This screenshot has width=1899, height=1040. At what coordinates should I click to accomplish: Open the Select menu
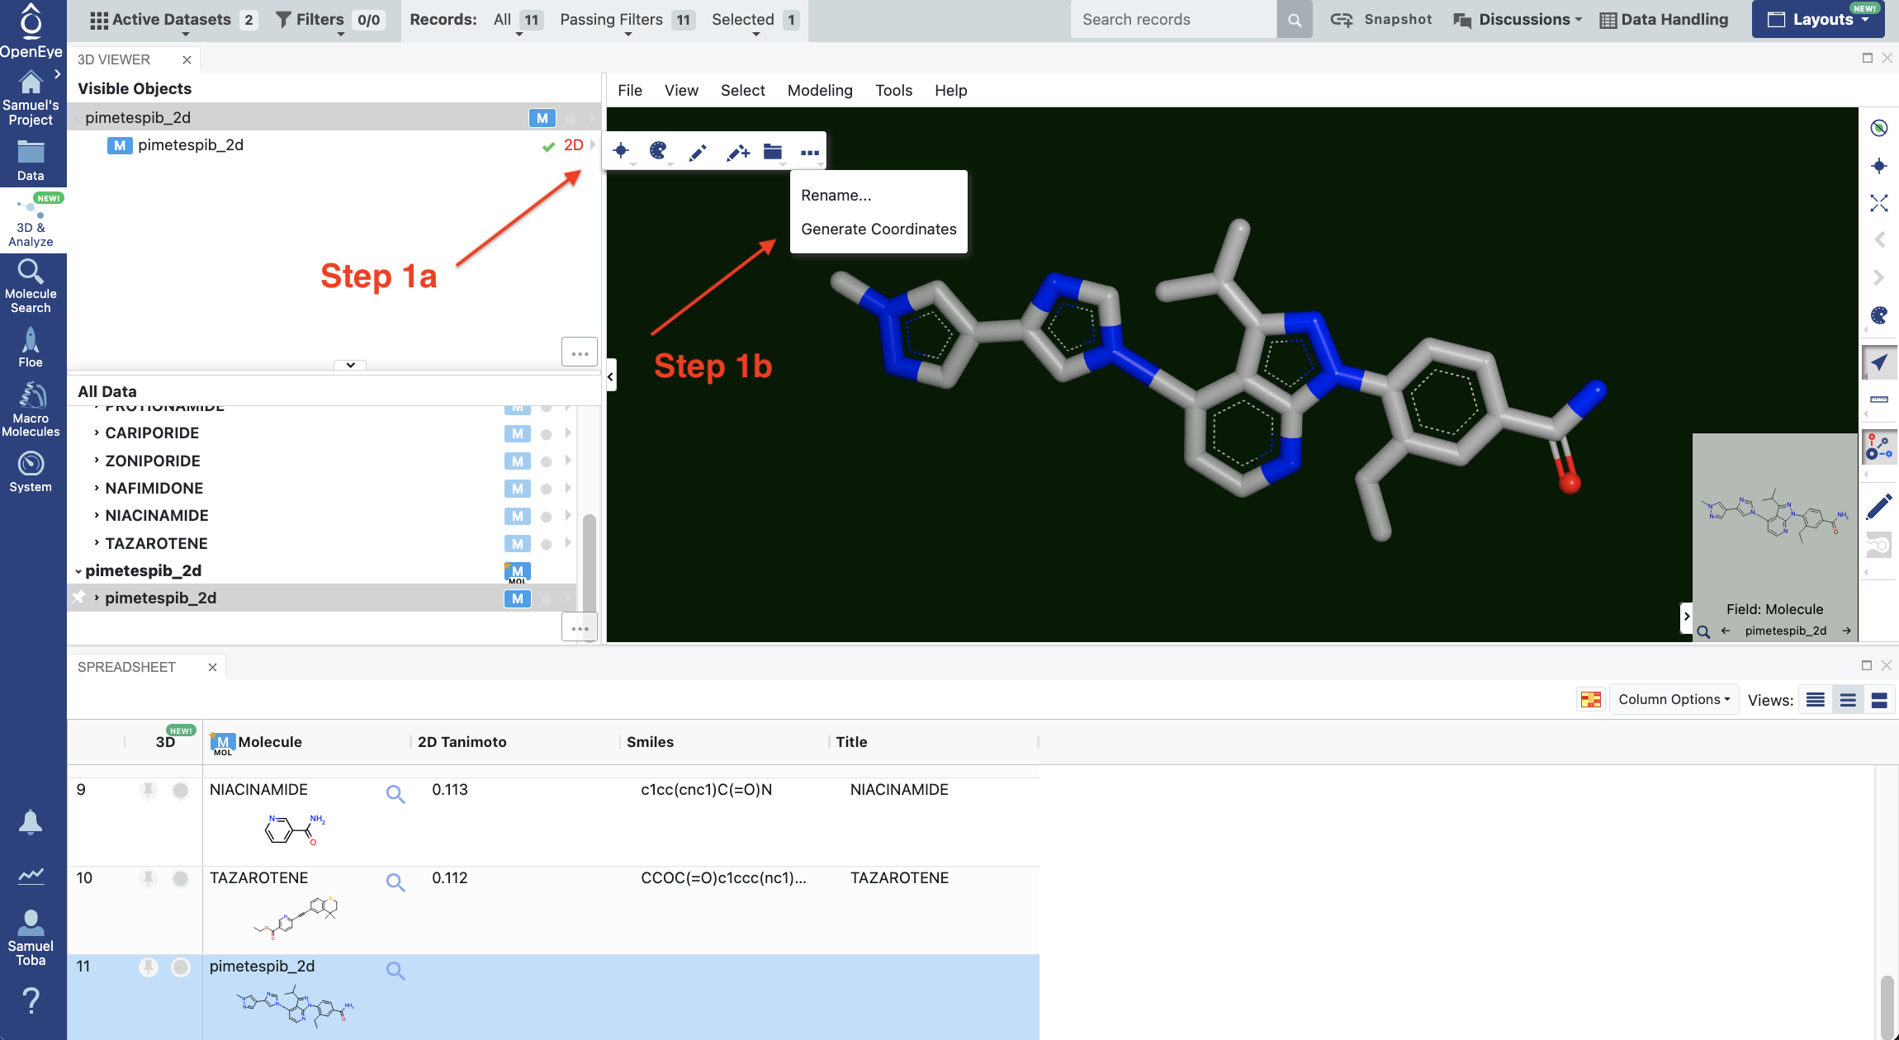(742, 90)
